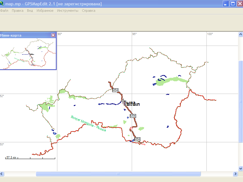Open the Избранное menu

coord(45,11)
